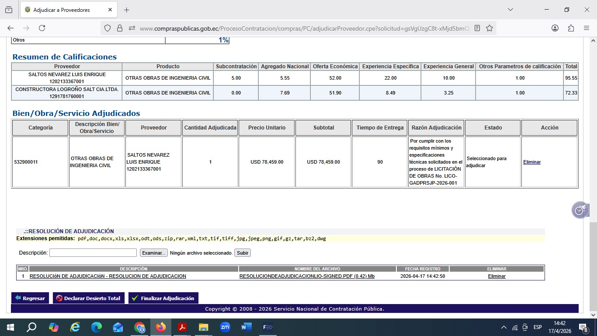597x336 pixels.
Task: Click the page vertical scrollbar
Action: [x=593, y=175]
